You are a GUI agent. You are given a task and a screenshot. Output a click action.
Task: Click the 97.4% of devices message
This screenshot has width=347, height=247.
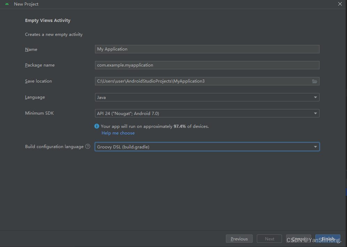pos(155,126)
